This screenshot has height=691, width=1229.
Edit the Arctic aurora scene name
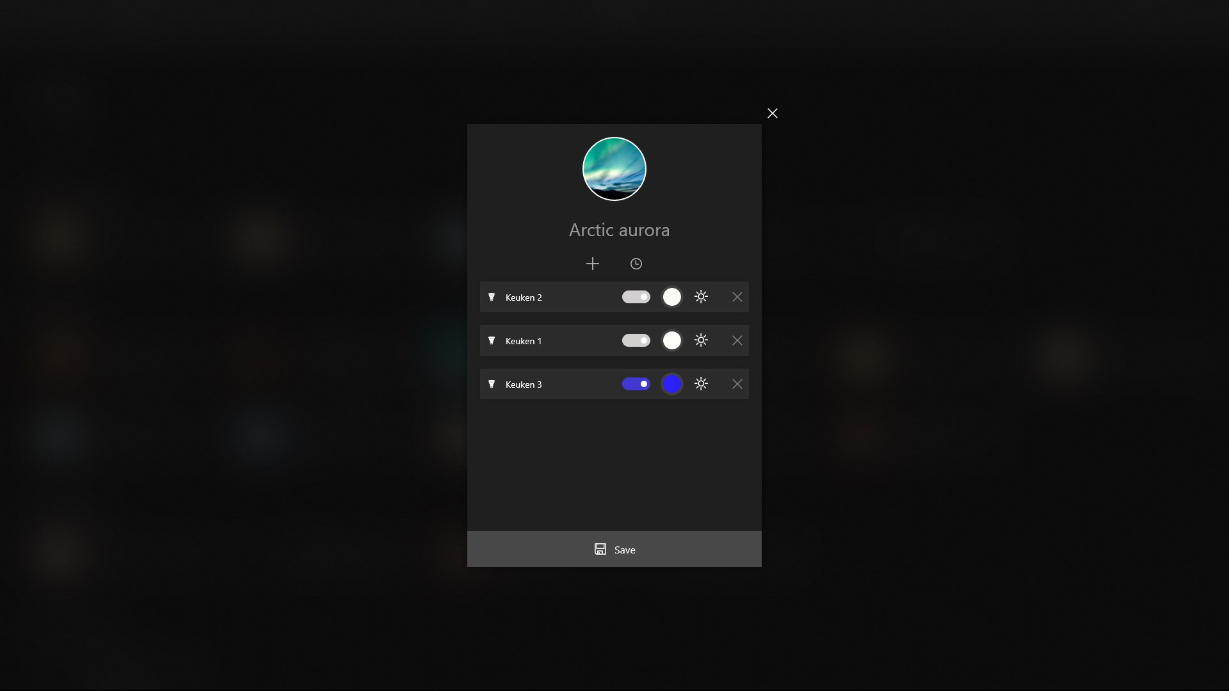point(619,230)
